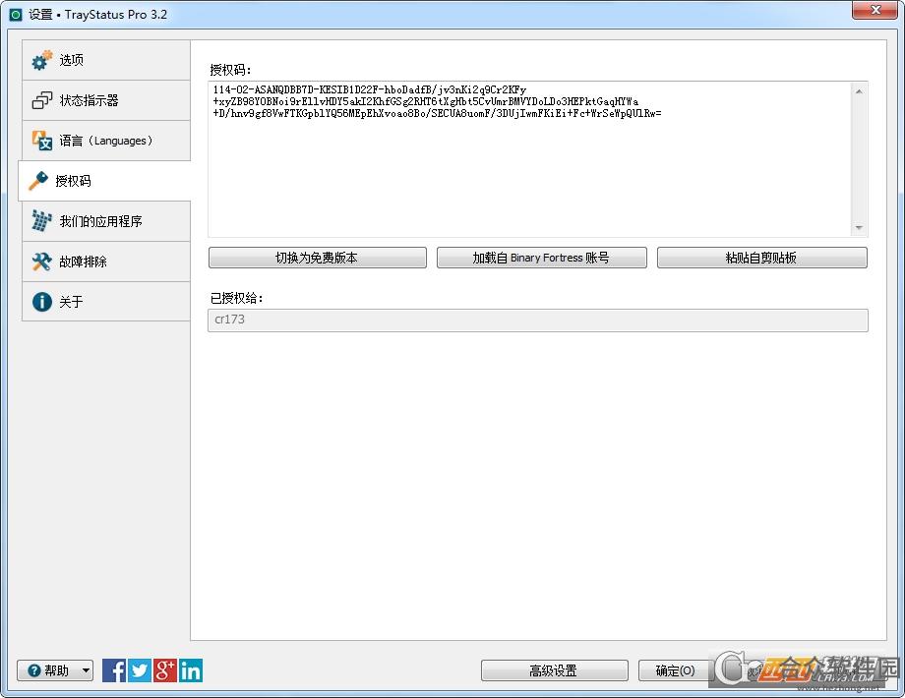Open 高级设置 advanced settings

pos(554,670)
